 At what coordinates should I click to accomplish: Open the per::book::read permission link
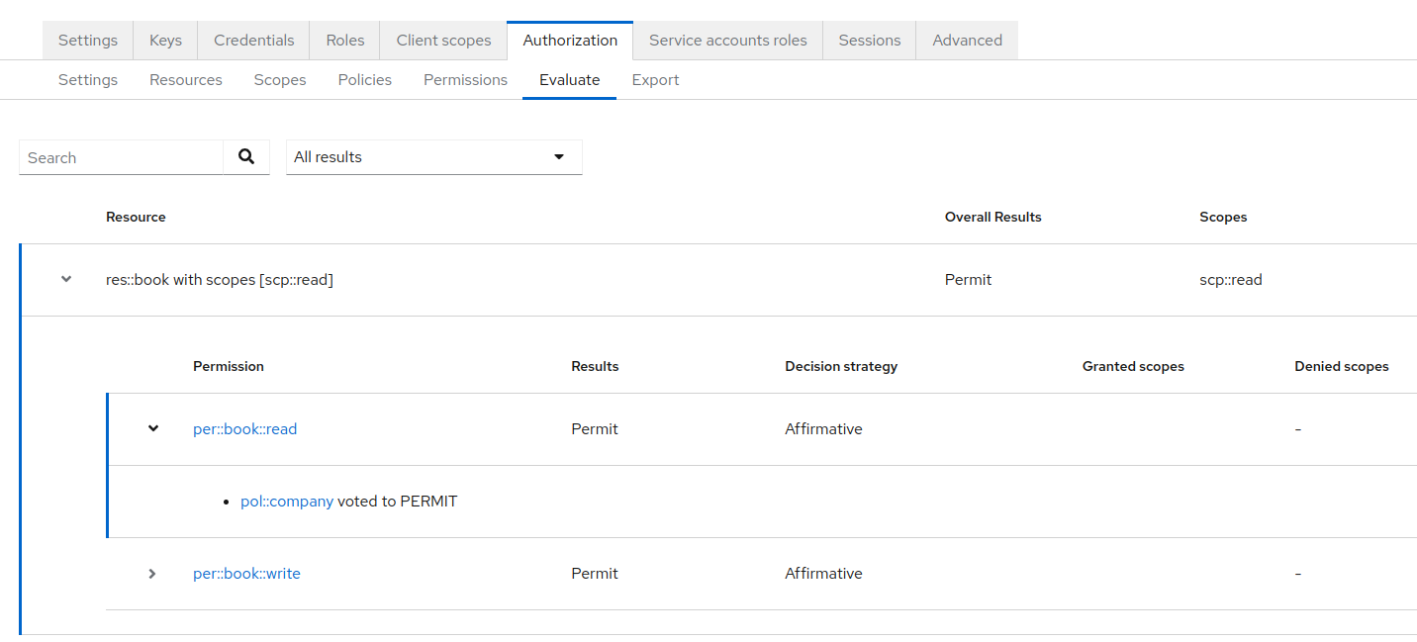tap(244, 429)
